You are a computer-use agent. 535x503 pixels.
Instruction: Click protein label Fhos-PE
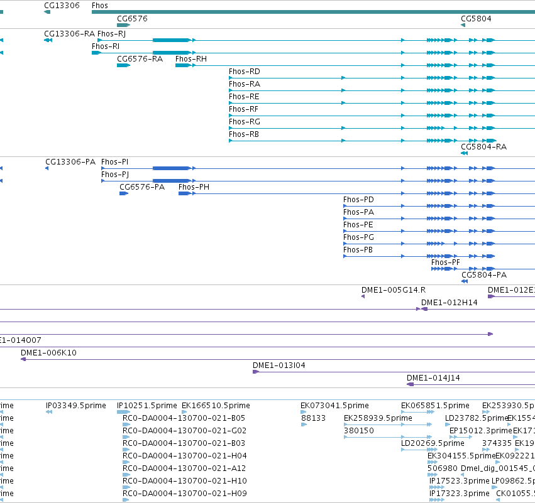(358, 225)
